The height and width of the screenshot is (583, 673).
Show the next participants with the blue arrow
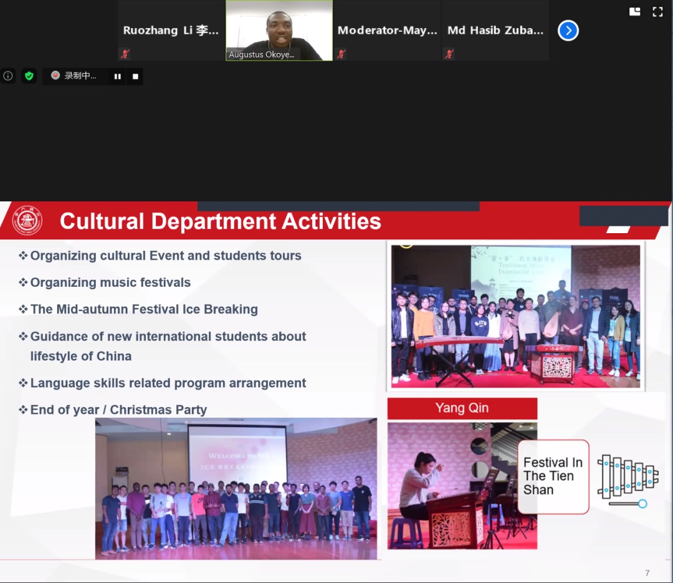pos(568,31)
